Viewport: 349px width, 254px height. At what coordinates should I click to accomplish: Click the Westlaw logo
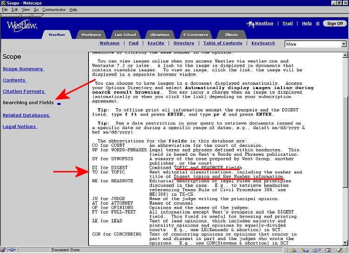tap(22, 26)
